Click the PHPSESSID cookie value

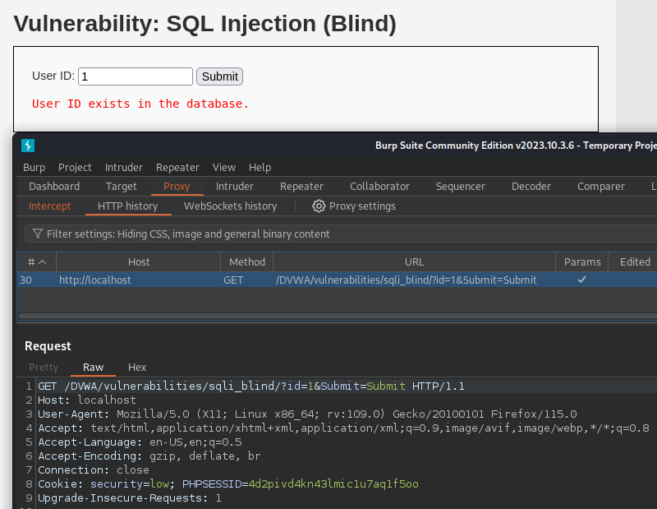pos(333,484)
